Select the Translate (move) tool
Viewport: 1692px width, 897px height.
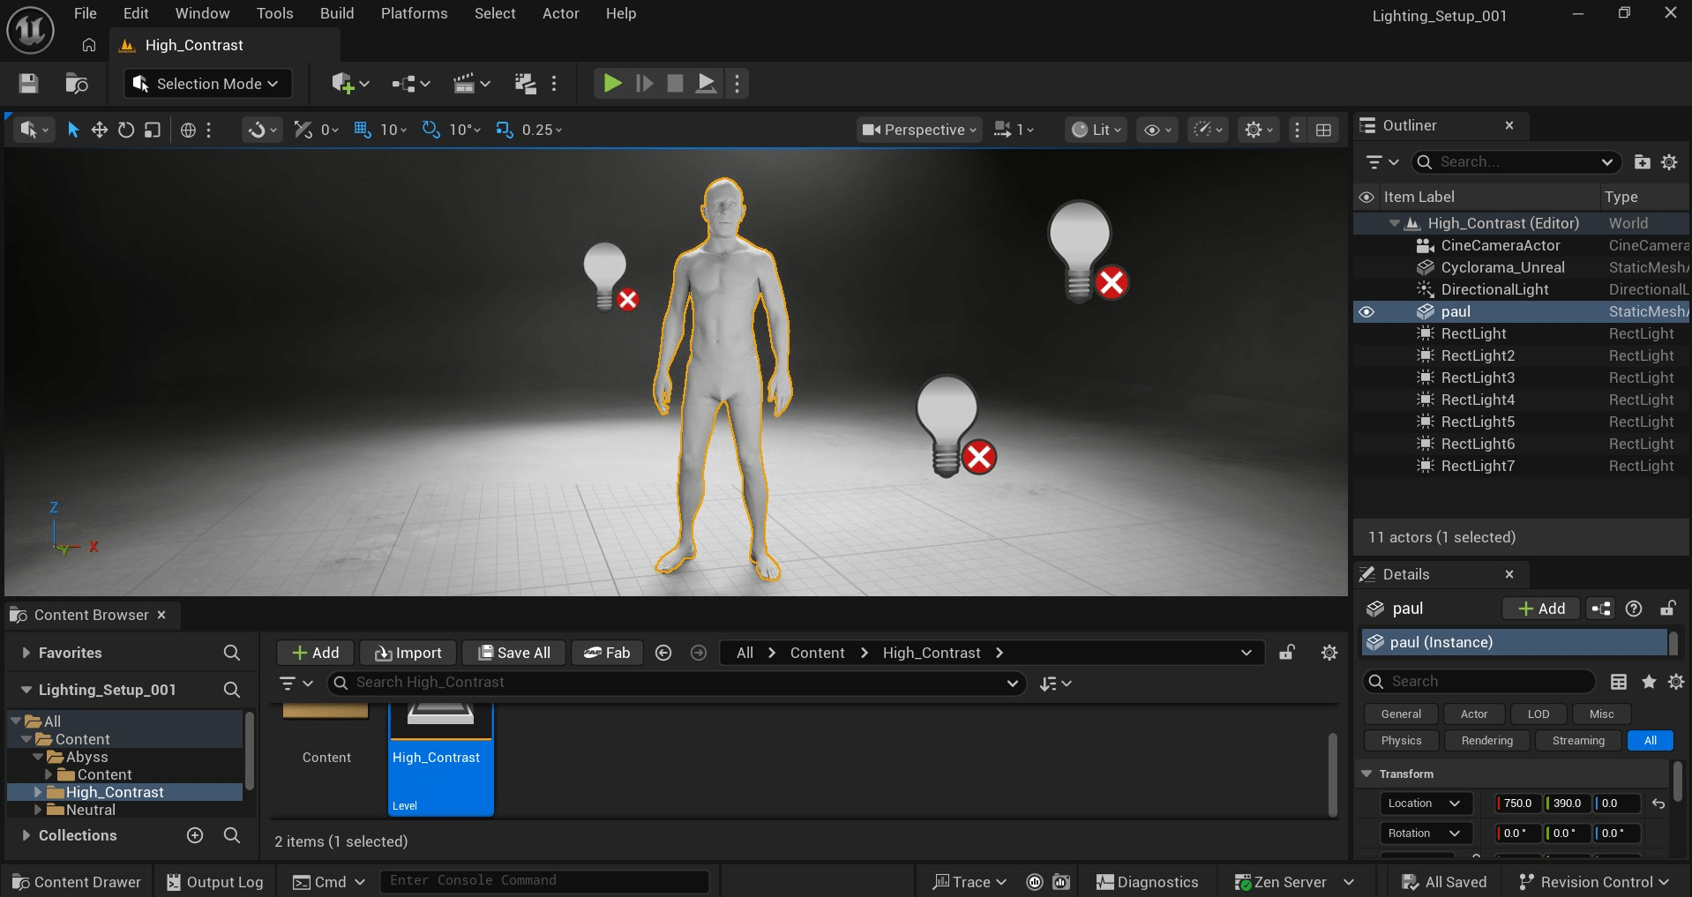click(x=100, y=130)
